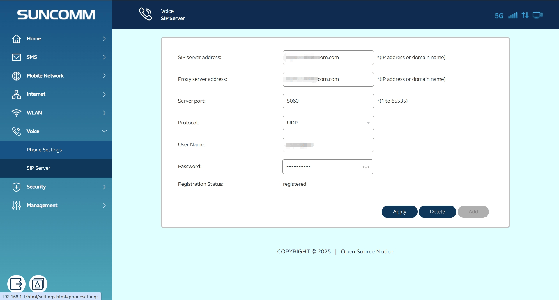559x300 pixels.
Task: Click the Home icon in the sidebar
Action: click(17, 39)
